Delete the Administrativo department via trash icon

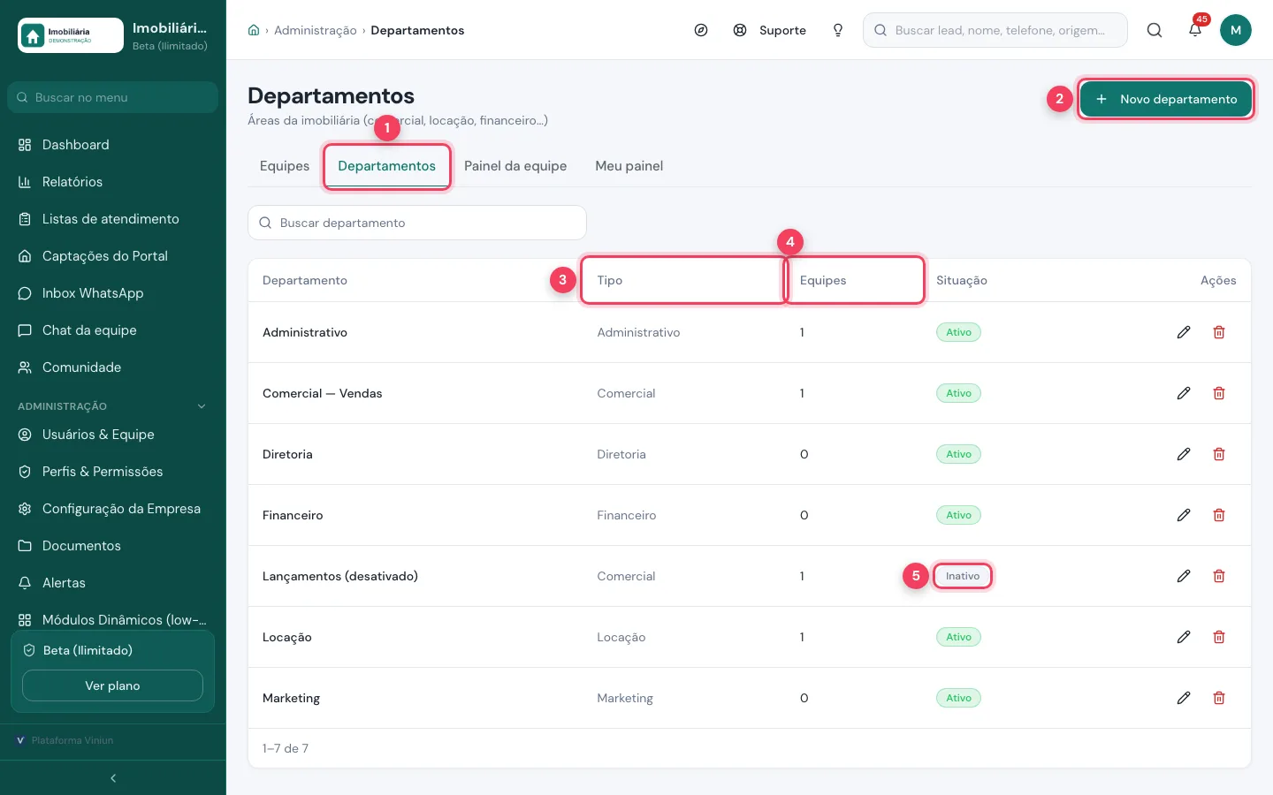1219,332
